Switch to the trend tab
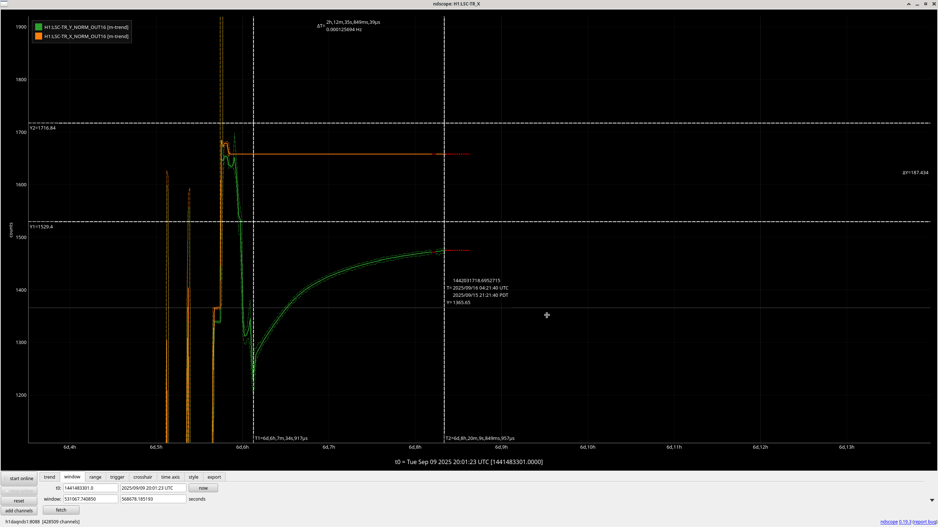The height and width of the screenshot is (527, 938). pos(49,477)
